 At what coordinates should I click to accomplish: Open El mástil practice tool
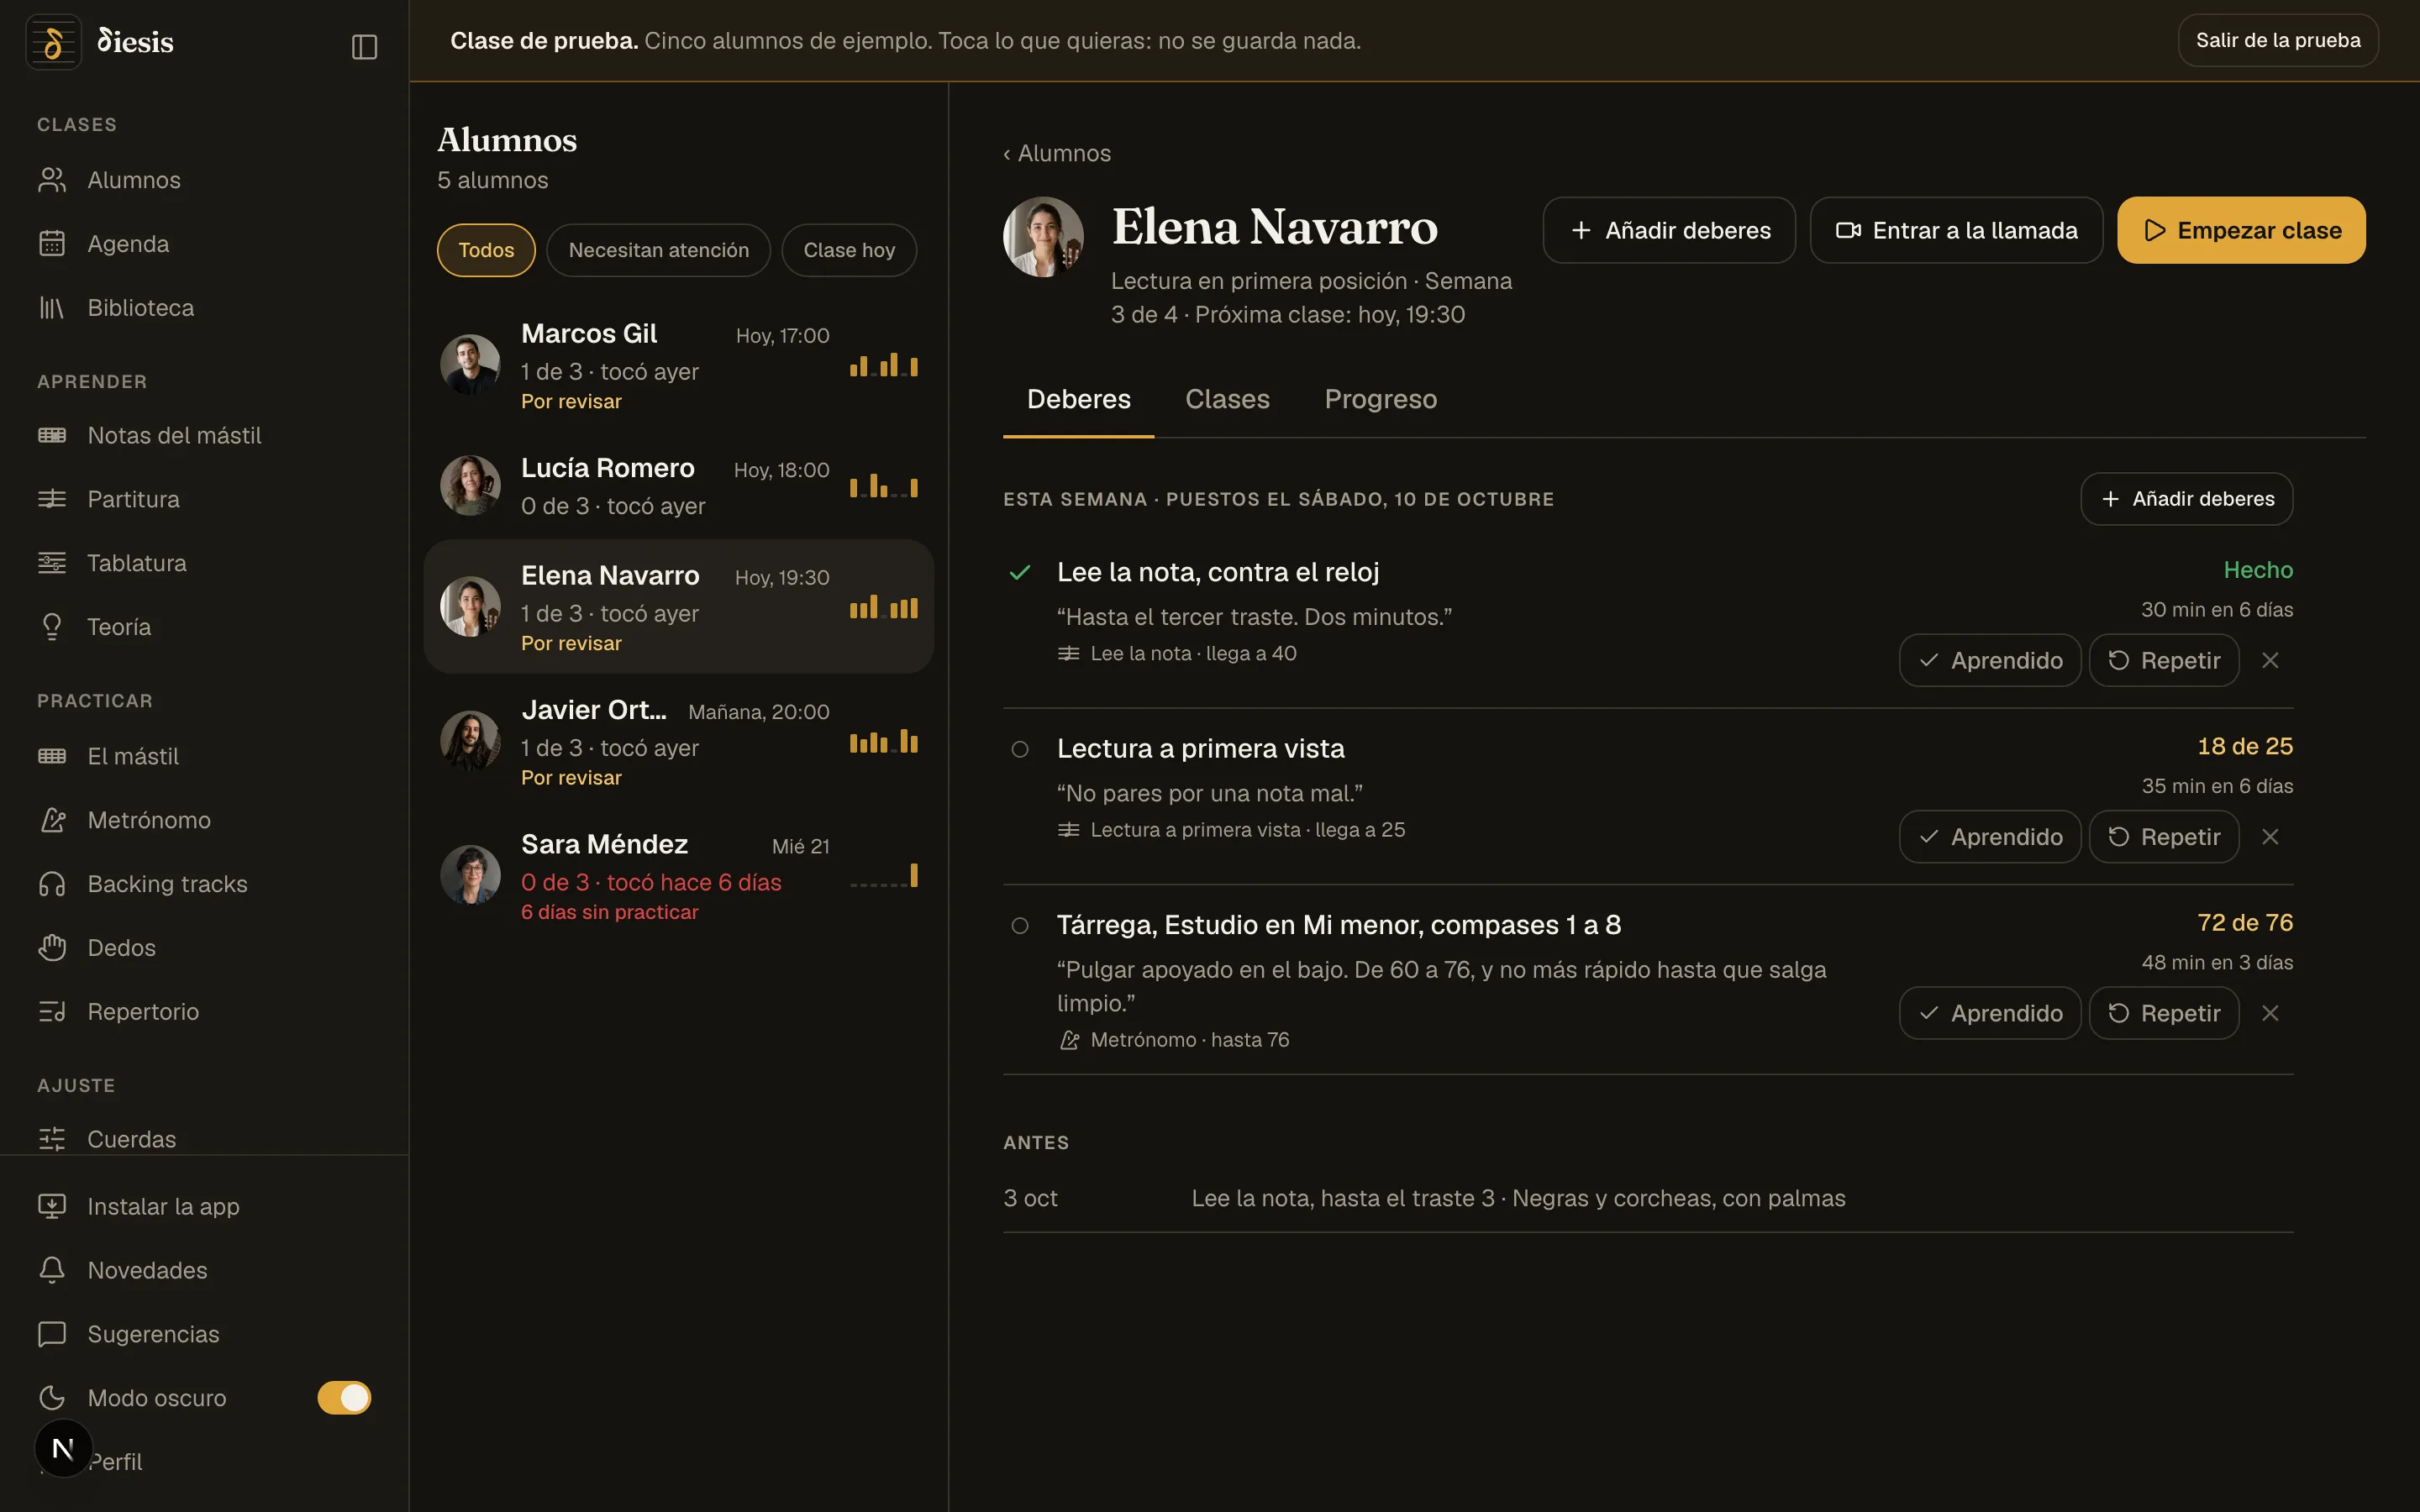[x=204, y=756]
